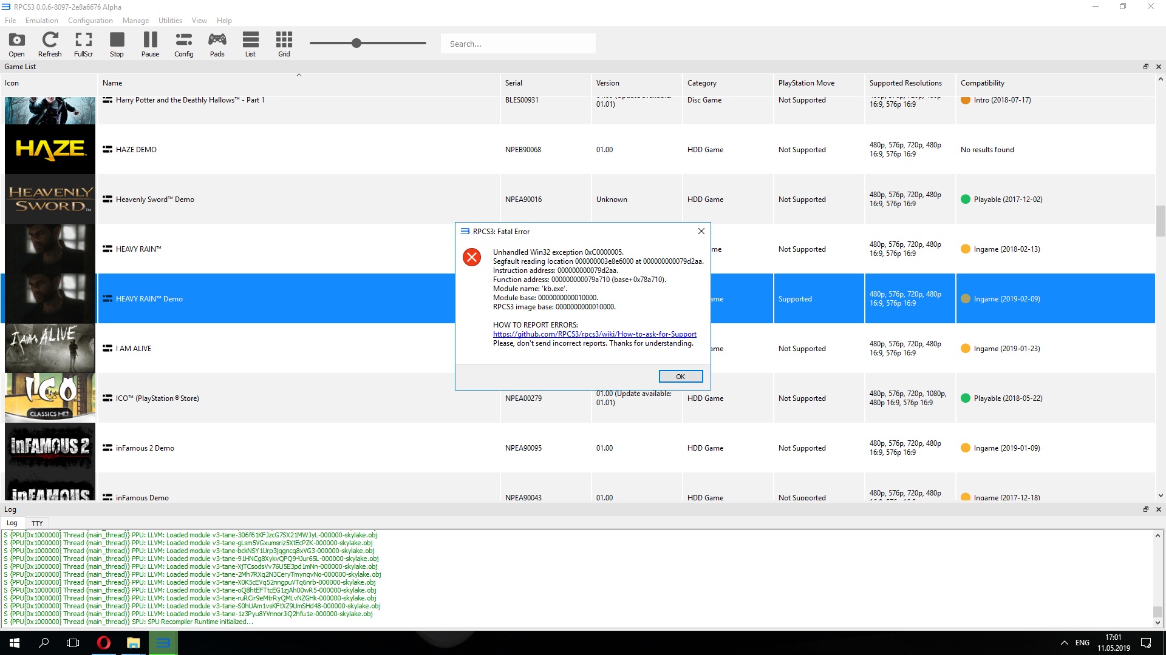The width and height of the screenshot is (1166, 655).
Task: Show hidden system tray icons
Action: (x=1064, y=643)
